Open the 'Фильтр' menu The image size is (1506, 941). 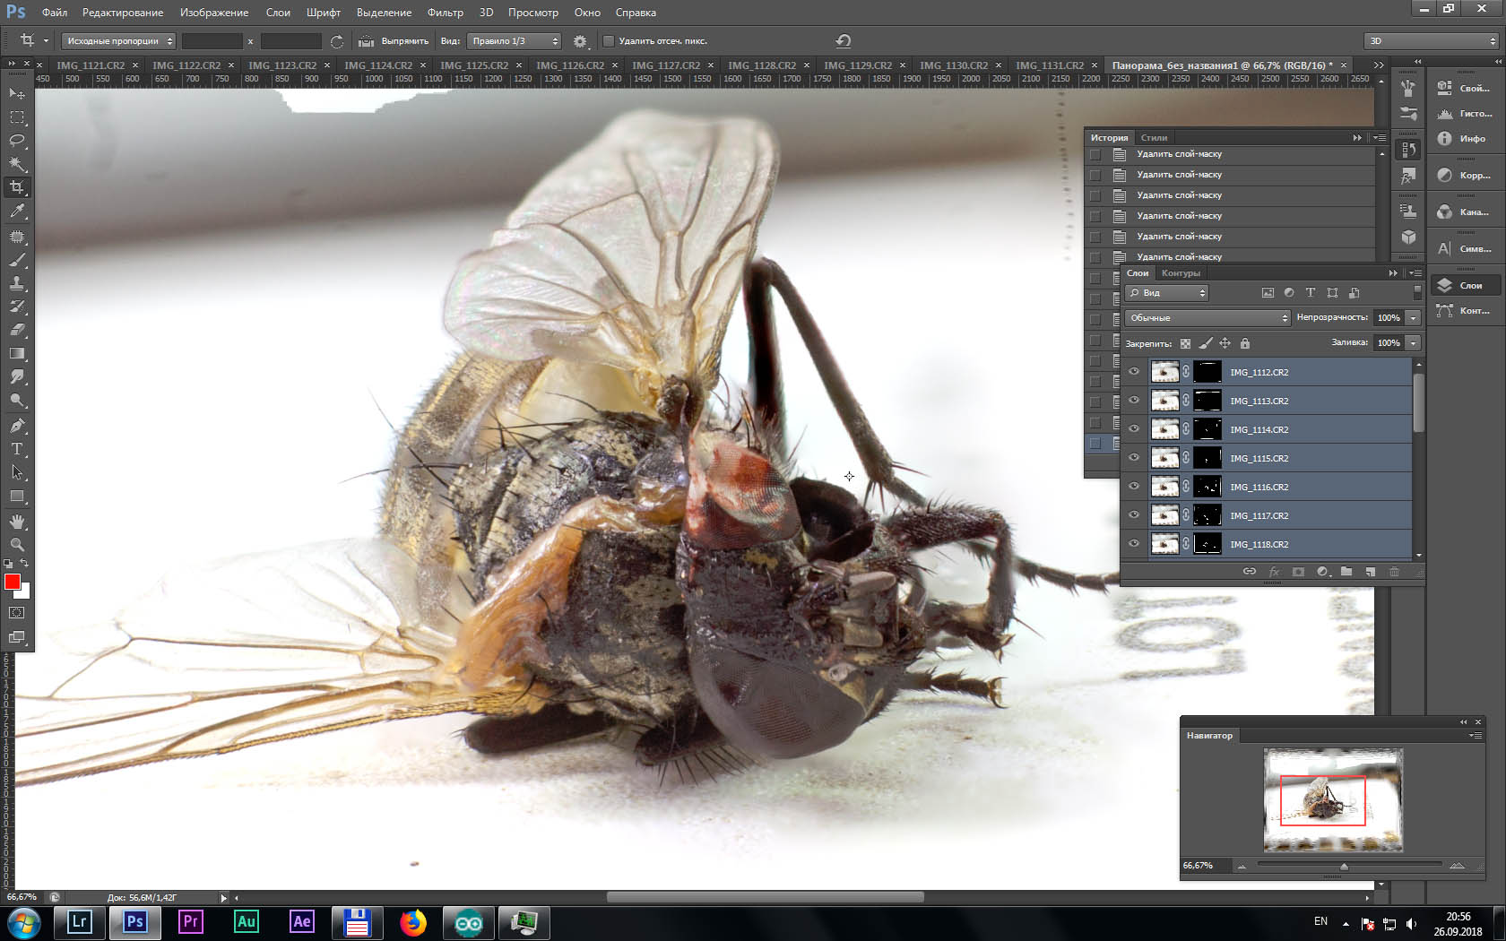coord(446,13)
